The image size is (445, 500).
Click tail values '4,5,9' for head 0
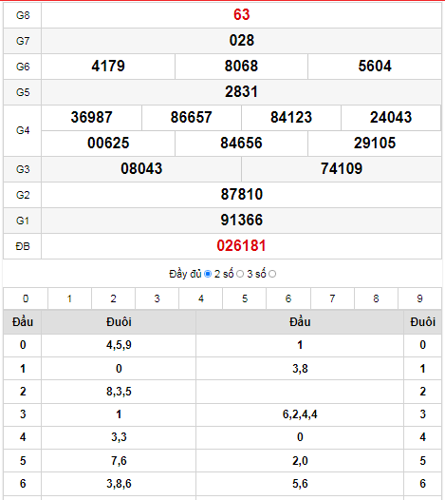coord(119,345)
